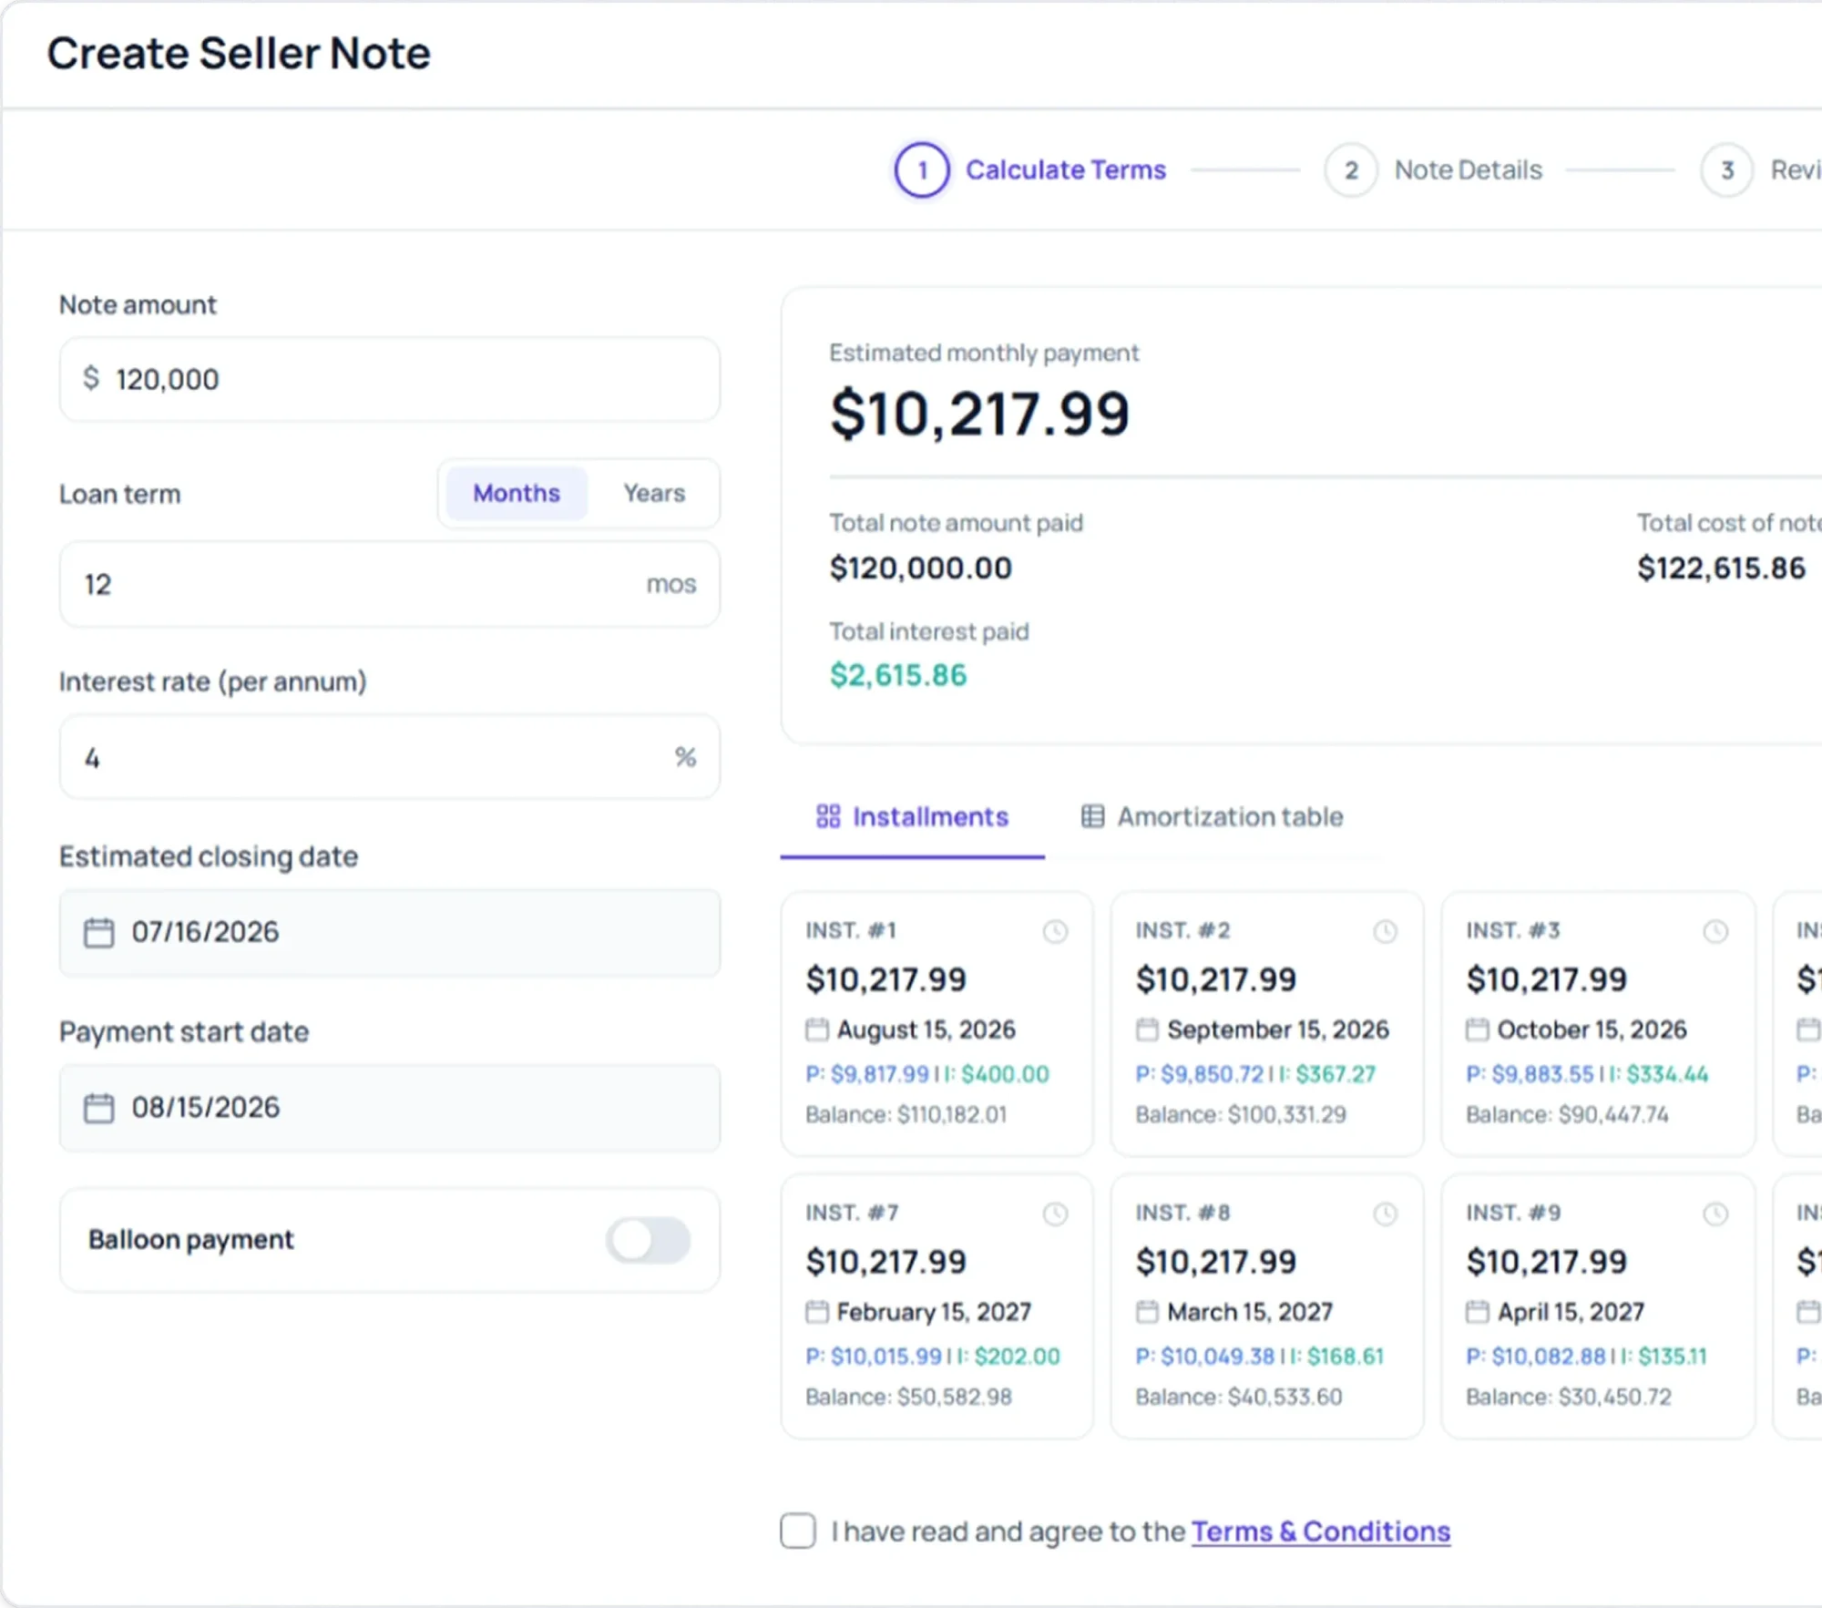Click the Balance: $40,533.60 text

[1239, 1397]
